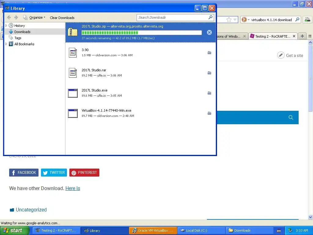Click the 2017L Studio.rar file icon
This screenshot has height=235, width=313.
click(73, 73)
